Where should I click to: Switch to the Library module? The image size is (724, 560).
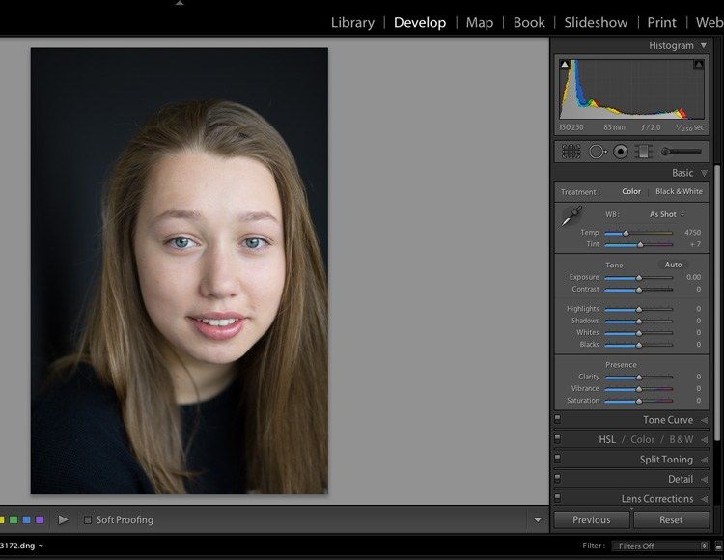point(352,22)
